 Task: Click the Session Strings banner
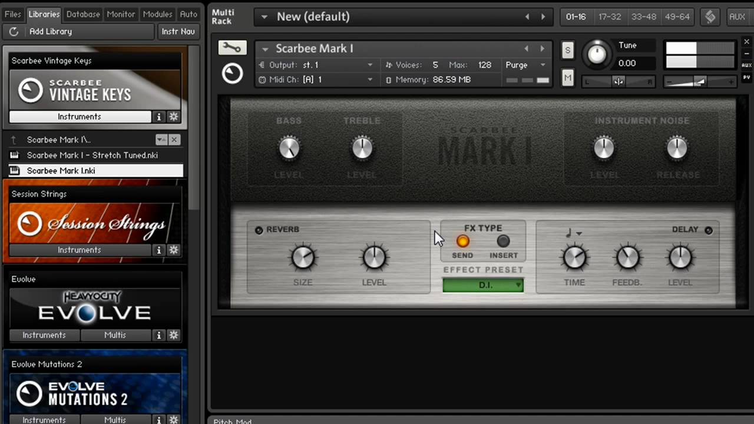[95, 223]
